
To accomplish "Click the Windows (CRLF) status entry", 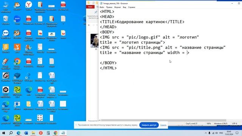I will [x=220, y=124].
